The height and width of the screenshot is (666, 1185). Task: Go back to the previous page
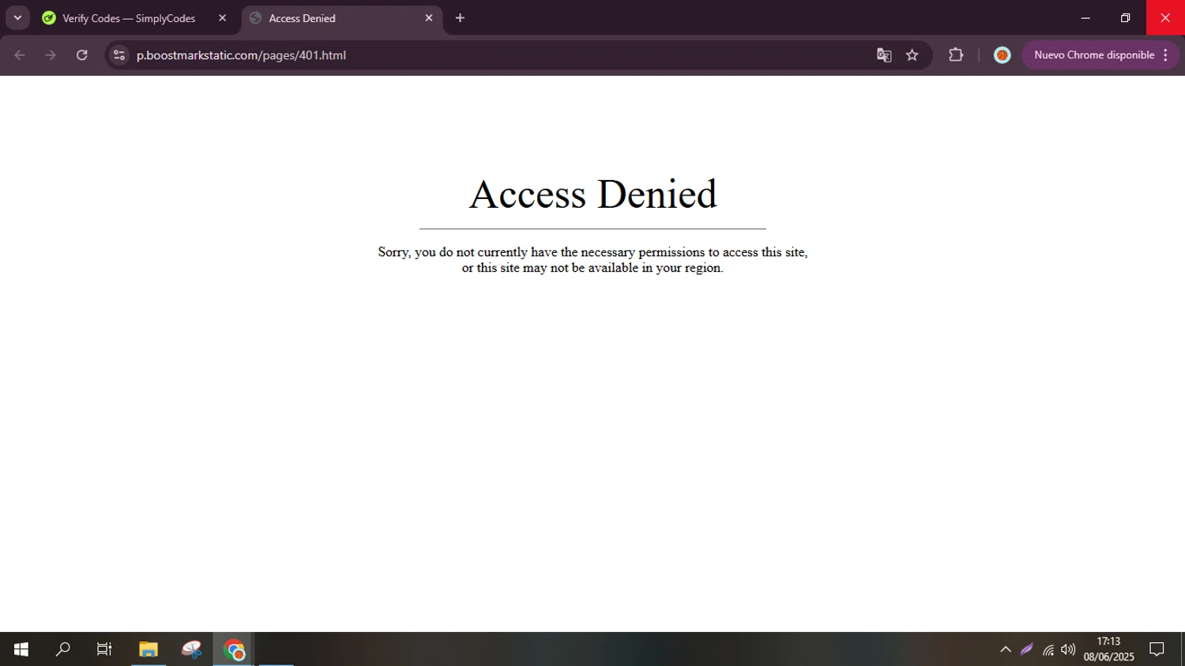coord(20,55)
